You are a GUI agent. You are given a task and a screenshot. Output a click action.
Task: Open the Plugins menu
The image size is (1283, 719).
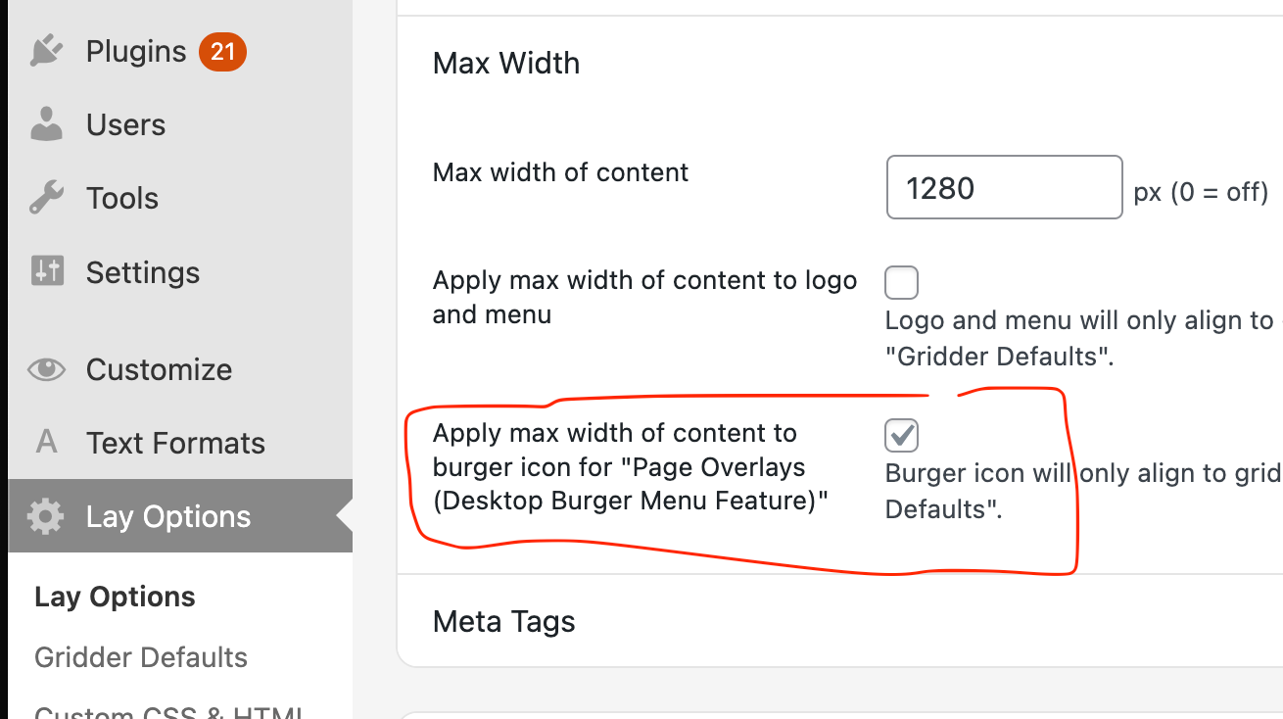tap(136, 51)
